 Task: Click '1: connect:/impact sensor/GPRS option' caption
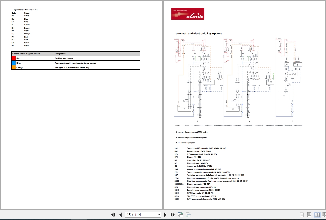tap(192, 132)
